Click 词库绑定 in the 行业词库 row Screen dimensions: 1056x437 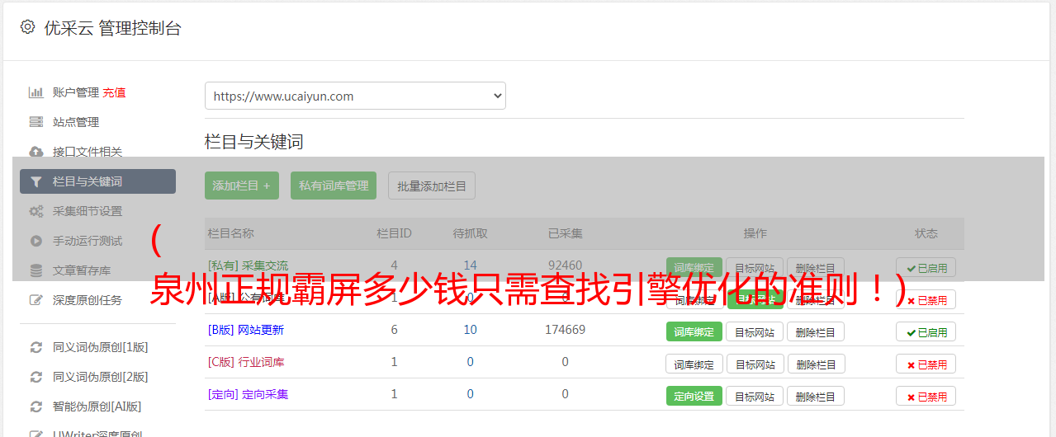pos(694,364)
